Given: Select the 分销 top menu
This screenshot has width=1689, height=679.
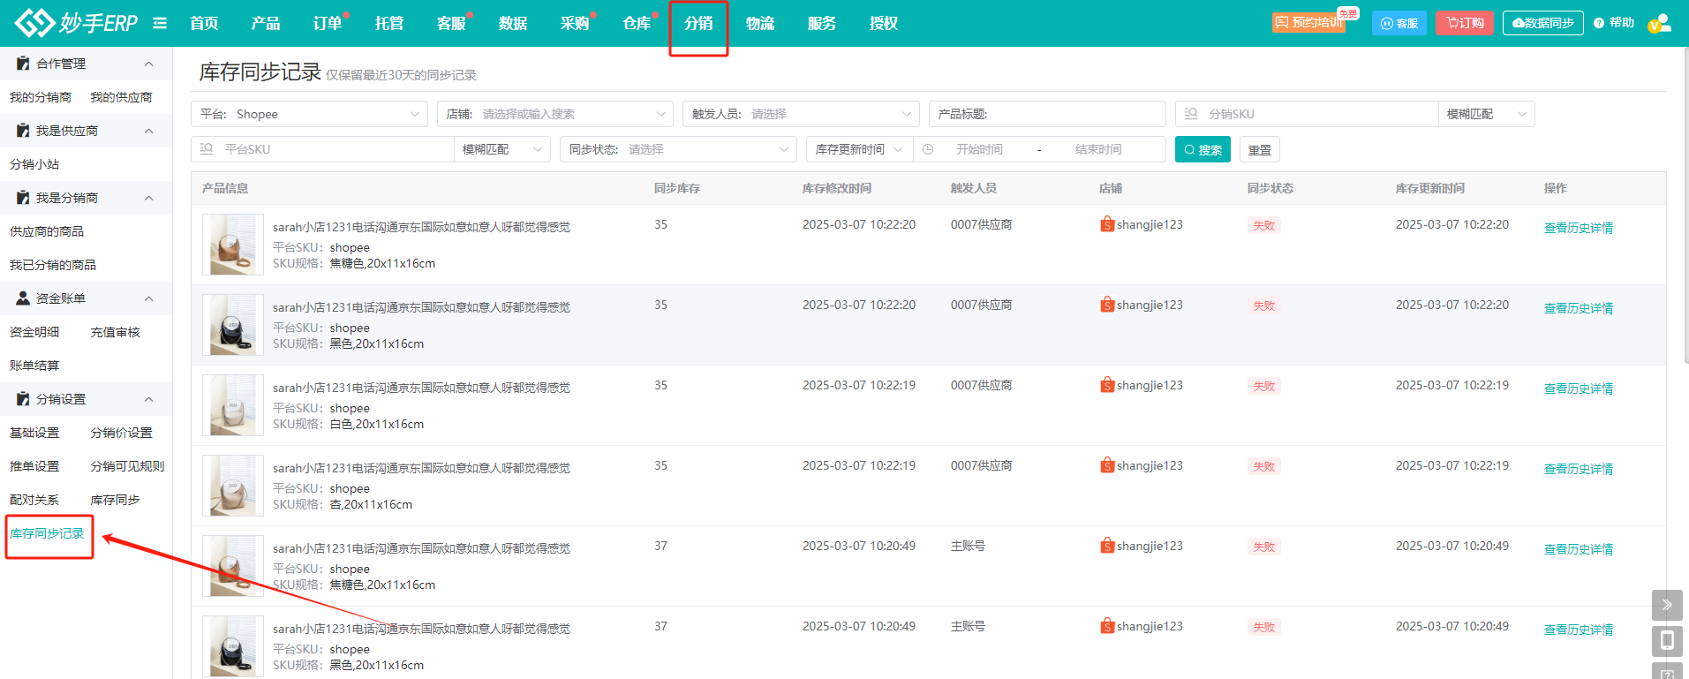Looking at the screenshot, I should (x=698, y=23).
